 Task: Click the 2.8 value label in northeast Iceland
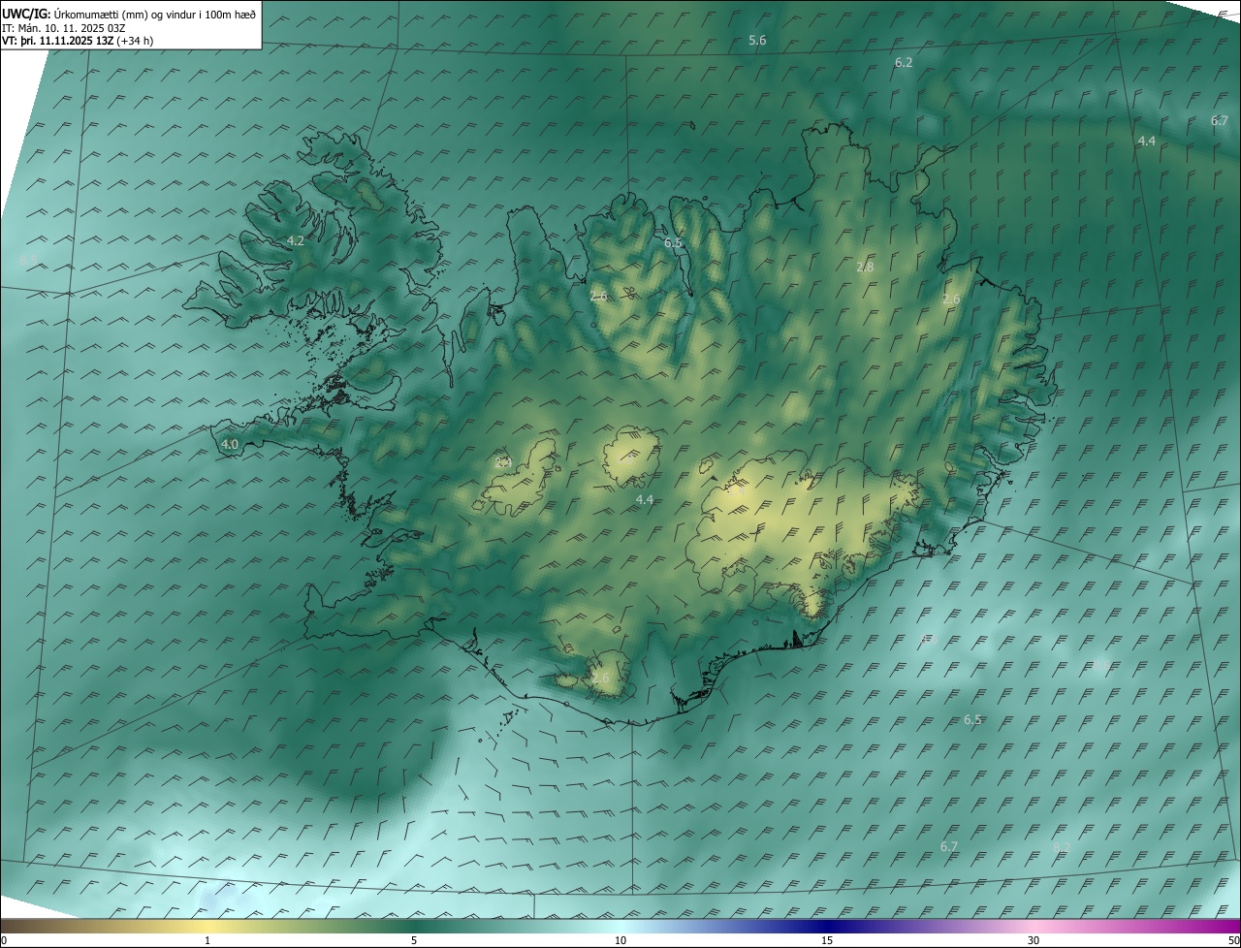(x=865, y=267)
